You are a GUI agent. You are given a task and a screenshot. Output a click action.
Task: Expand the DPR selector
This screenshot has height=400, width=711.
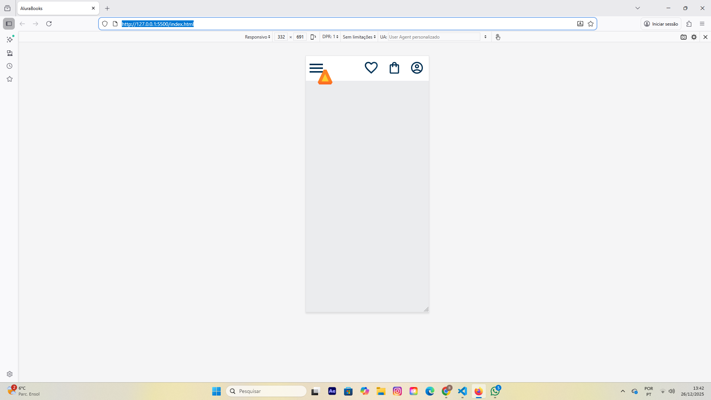tap(330, 37)
